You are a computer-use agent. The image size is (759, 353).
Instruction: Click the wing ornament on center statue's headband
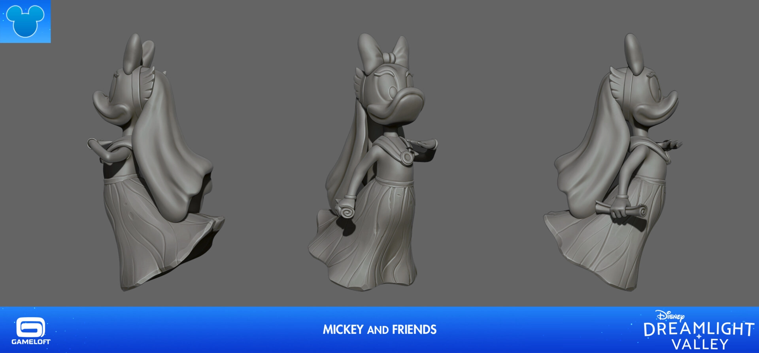click(x=360, y=78)
